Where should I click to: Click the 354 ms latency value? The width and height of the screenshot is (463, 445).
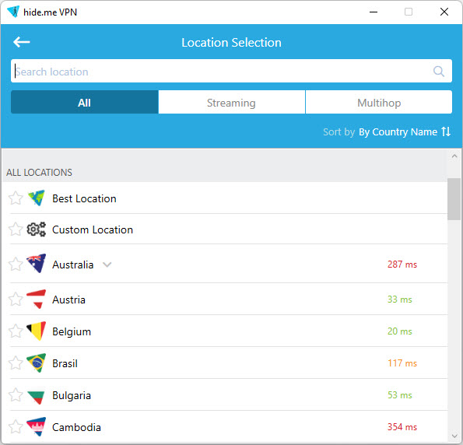pyautogui.click(x=402, y=427)
